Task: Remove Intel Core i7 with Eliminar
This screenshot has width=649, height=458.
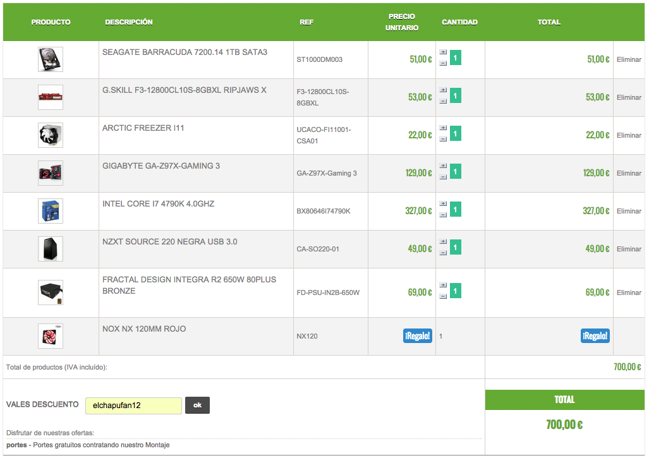Action: pyautogui.click(x=629, y=211)
